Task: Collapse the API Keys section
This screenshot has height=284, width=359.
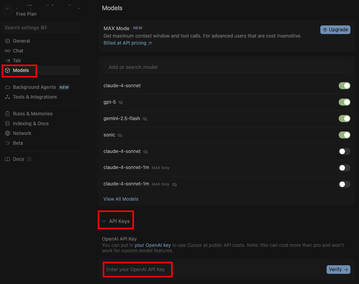Action: (116, 221)
